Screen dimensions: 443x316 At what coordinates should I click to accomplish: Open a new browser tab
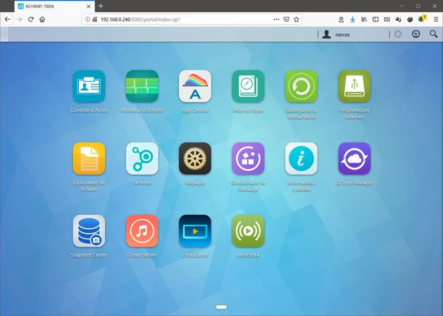(101, 6)
